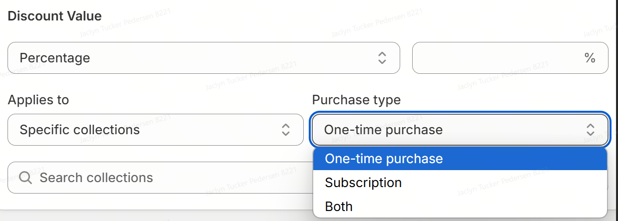The width and height of the screenshot is (618, 221).
Task: Click the chevron icon in Purchase type select
Action: coord(591,130)
